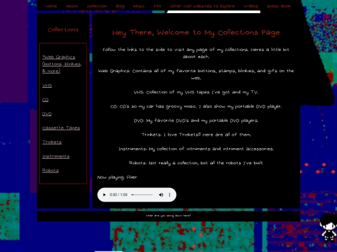This screenshot has height=252, width=337.
Task: Open the Home nav link
Action: (51, 6)
